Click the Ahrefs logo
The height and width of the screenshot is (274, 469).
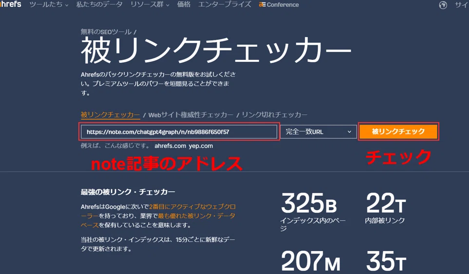pos(11,4)
